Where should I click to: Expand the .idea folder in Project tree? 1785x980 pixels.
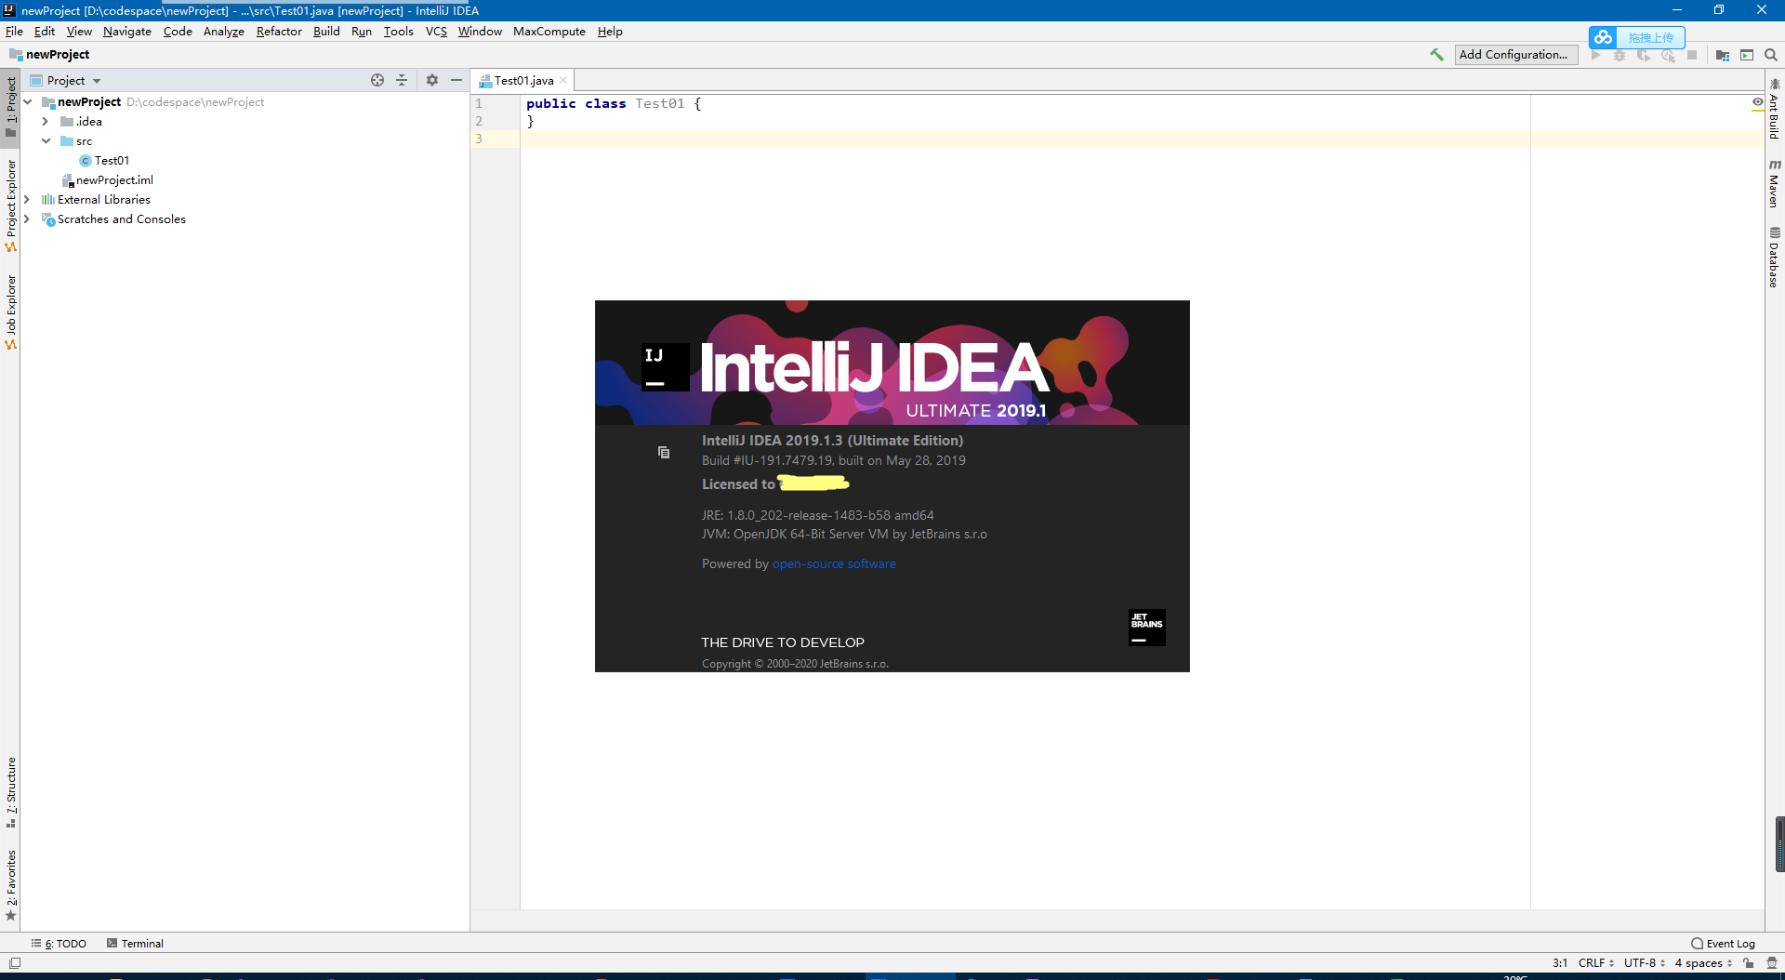45,121
